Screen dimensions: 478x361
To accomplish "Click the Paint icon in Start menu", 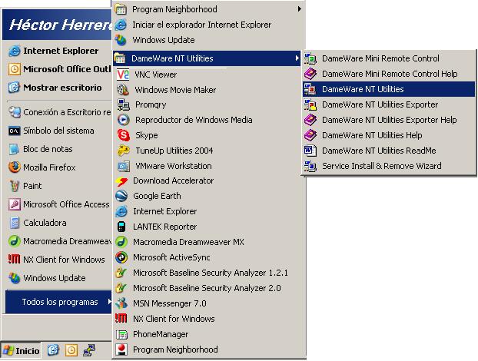I will click(15, 186).
